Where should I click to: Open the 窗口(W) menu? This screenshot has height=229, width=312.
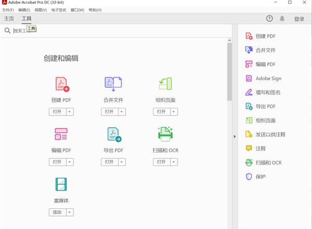pyautogui.click(x=78, y=10)
